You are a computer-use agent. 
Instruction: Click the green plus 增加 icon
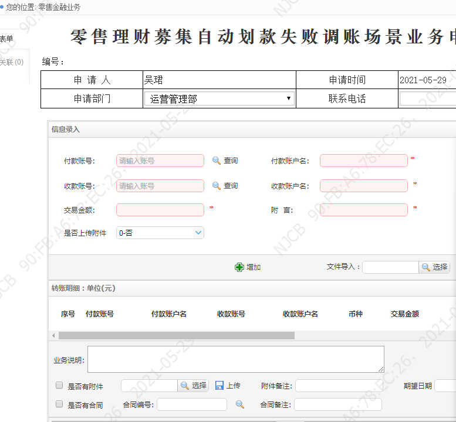pos(239,267)
